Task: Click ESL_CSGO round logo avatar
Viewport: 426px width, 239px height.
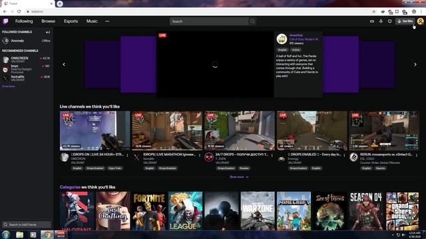Action: tap(353, 157)
